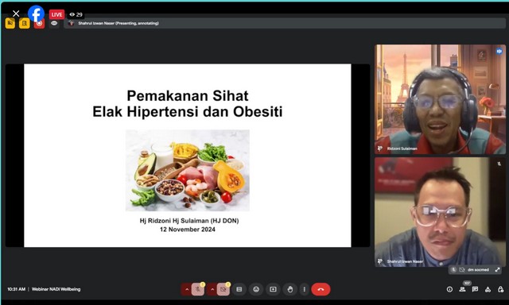
Task: Click the Present now screen icon
Action: (x=273, y=289)
